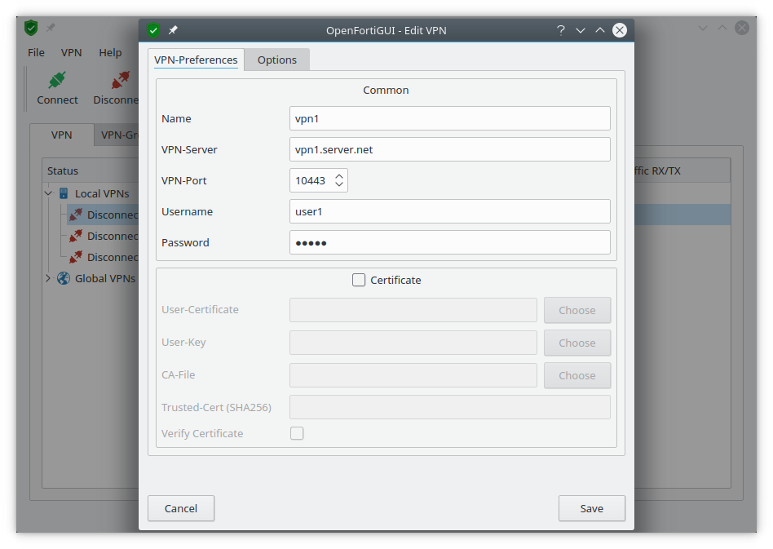Click the Trusted-Cert (SHA256) field
773x549 pixels.
[449, 407]
